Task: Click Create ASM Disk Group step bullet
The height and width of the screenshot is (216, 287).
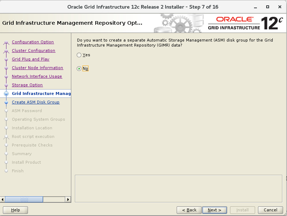Action: 6,102
